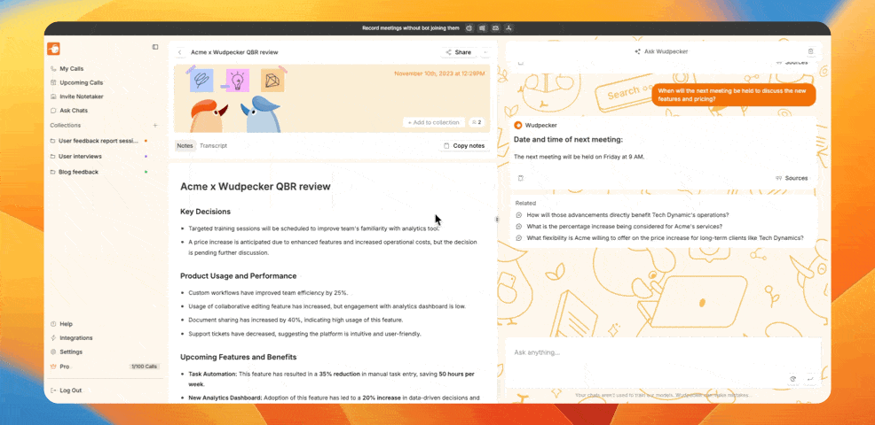Open the partially hidden Sources link at top

coord(792,62)
